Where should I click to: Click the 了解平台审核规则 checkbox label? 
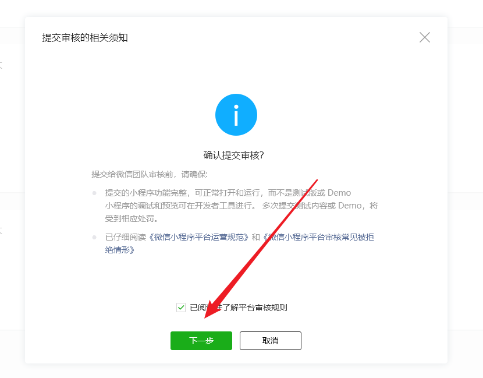[x=255, y=308]
